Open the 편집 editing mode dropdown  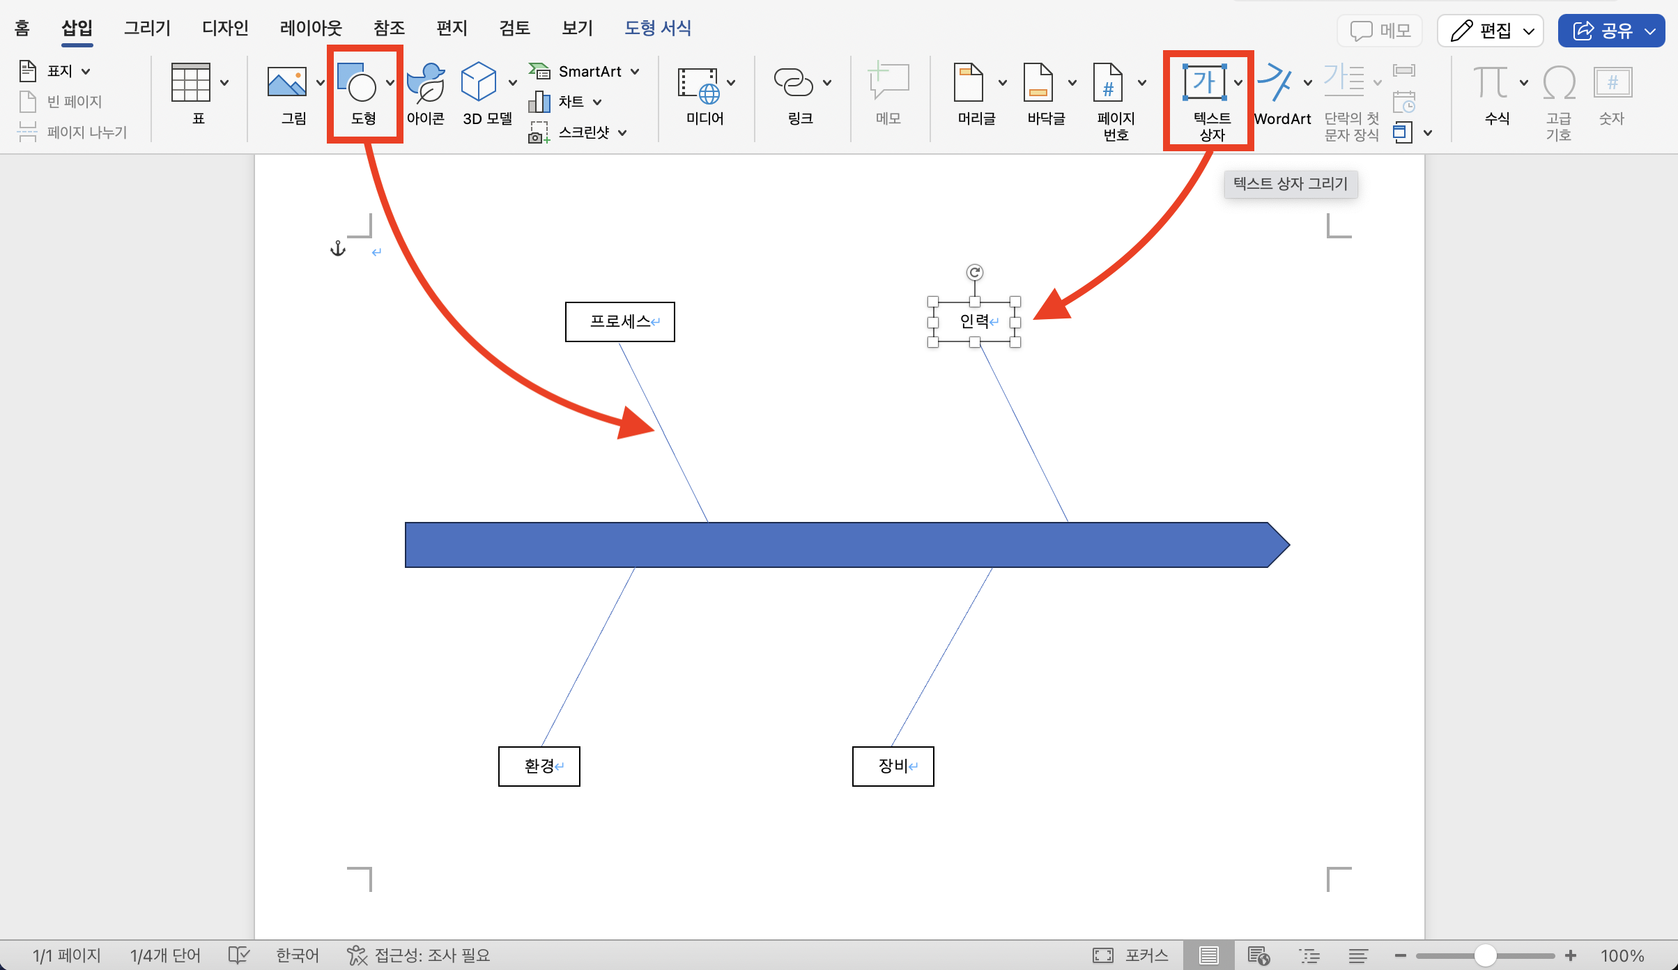click(x=1491, y=31)
